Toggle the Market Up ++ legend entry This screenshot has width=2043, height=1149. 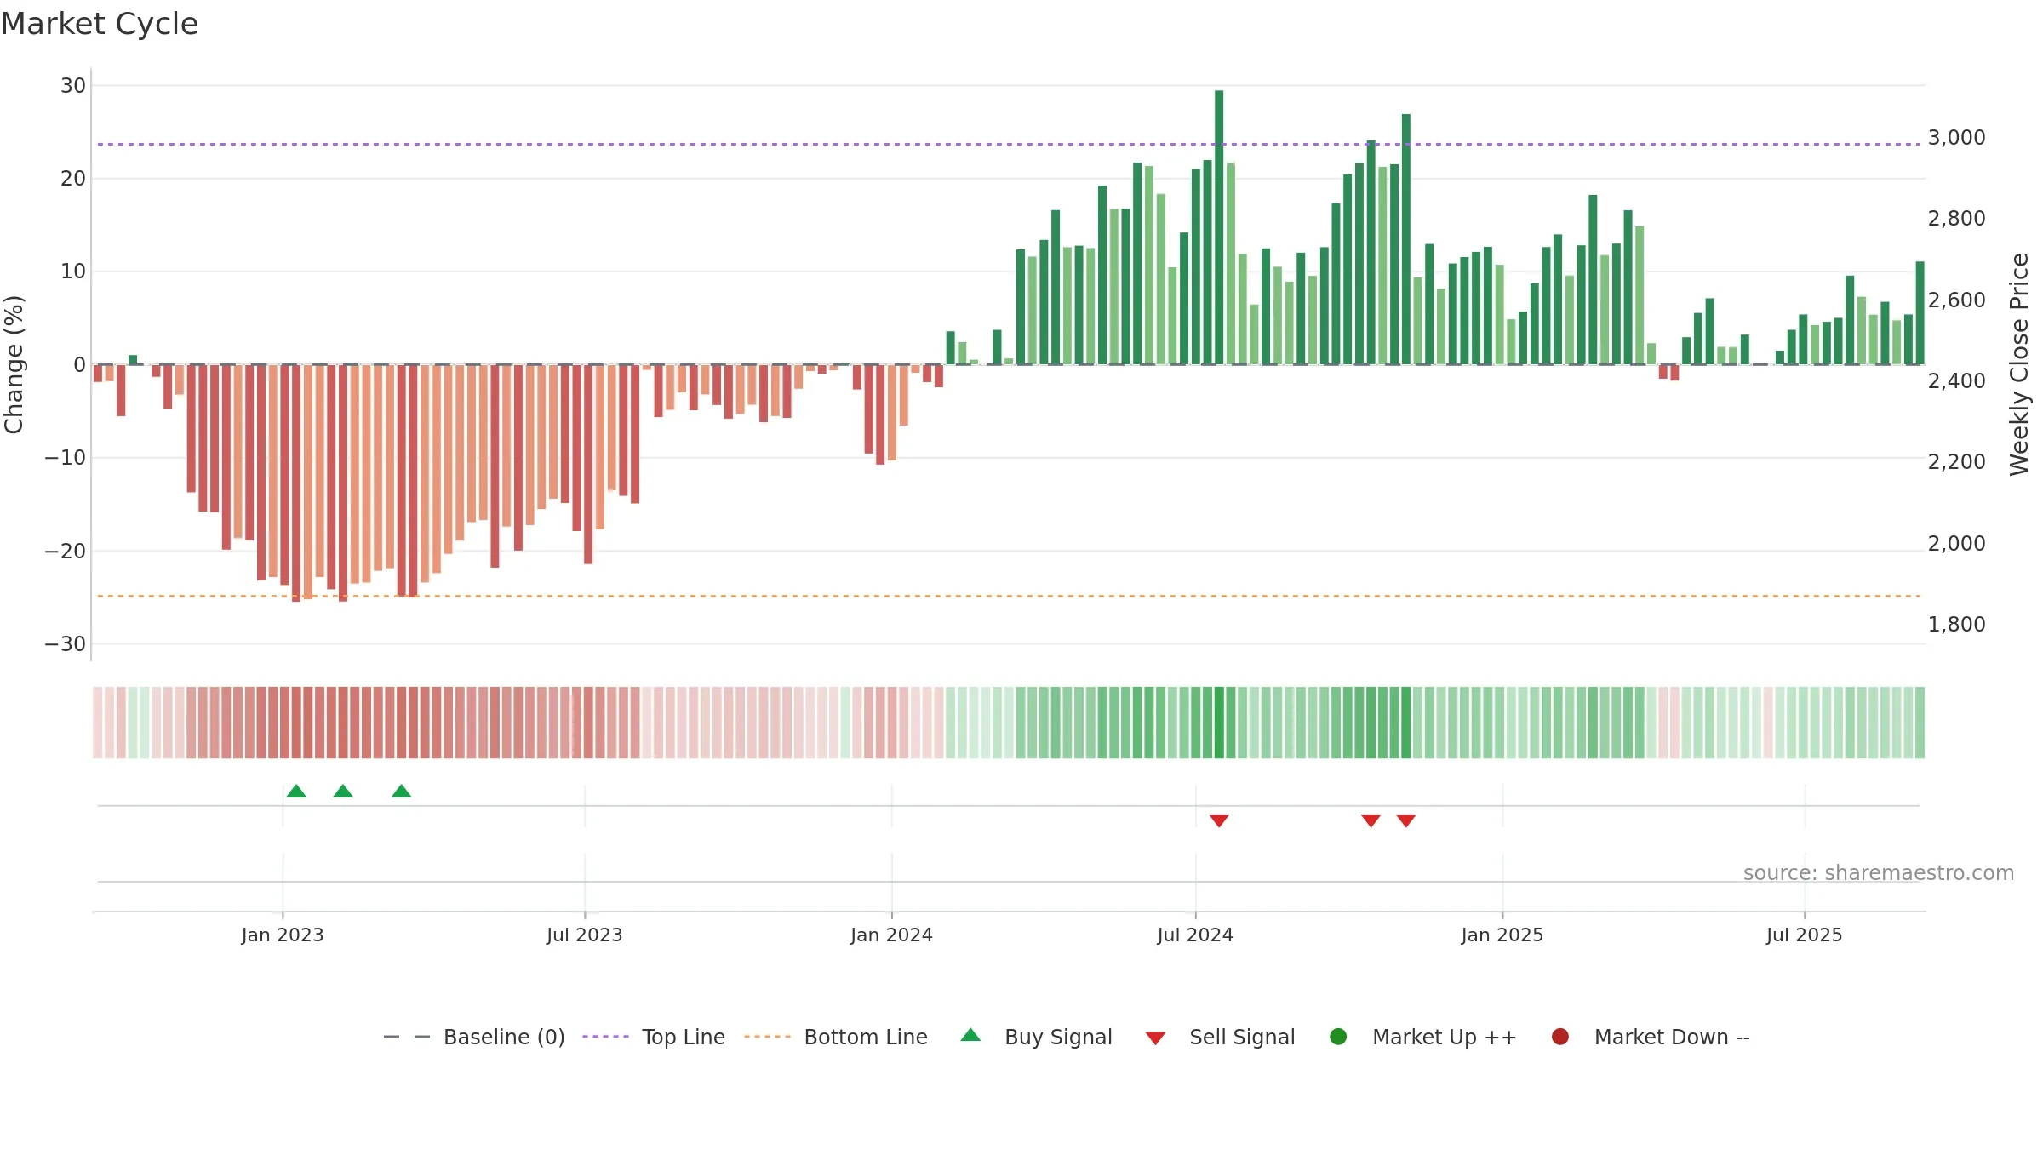click(1422, 1037)
